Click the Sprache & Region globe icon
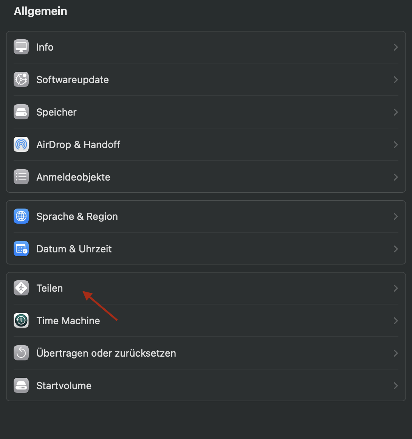This screenshot has height=439, width=412. 21,216
